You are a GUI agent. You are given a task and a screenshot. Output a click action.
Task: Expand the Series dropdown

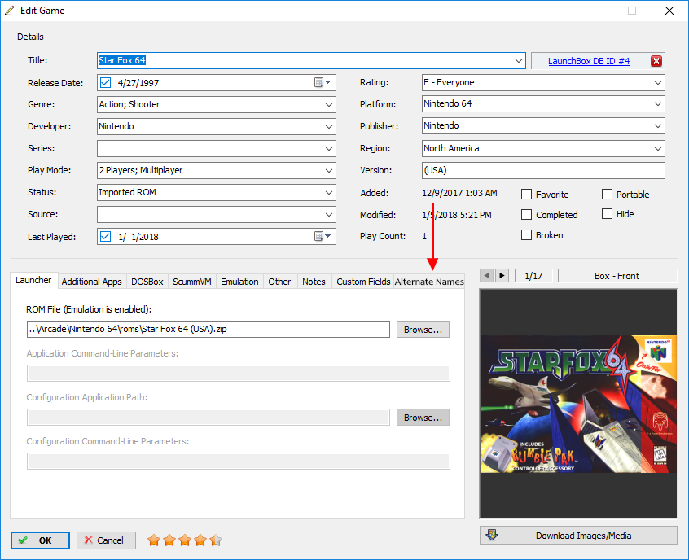tap(329, 148)
